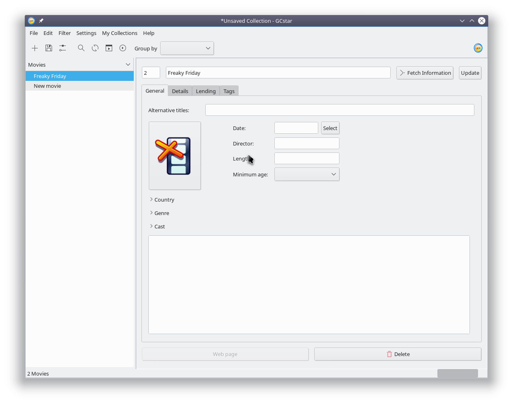Viewport: 513px width, 404px height.
Task: Open preferences via the sliders icon
Action: click(x=63, y=48)
